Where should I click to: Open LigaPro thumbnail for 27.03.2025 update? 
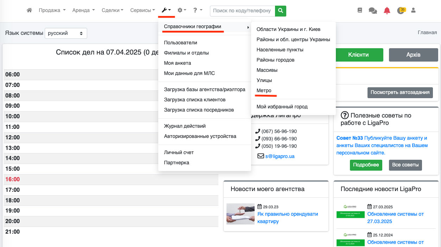[351, 211]
